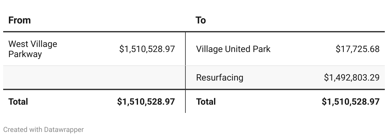
Task: Click the Total label under To
Action: pyautogui.click(x=206, y=101)
